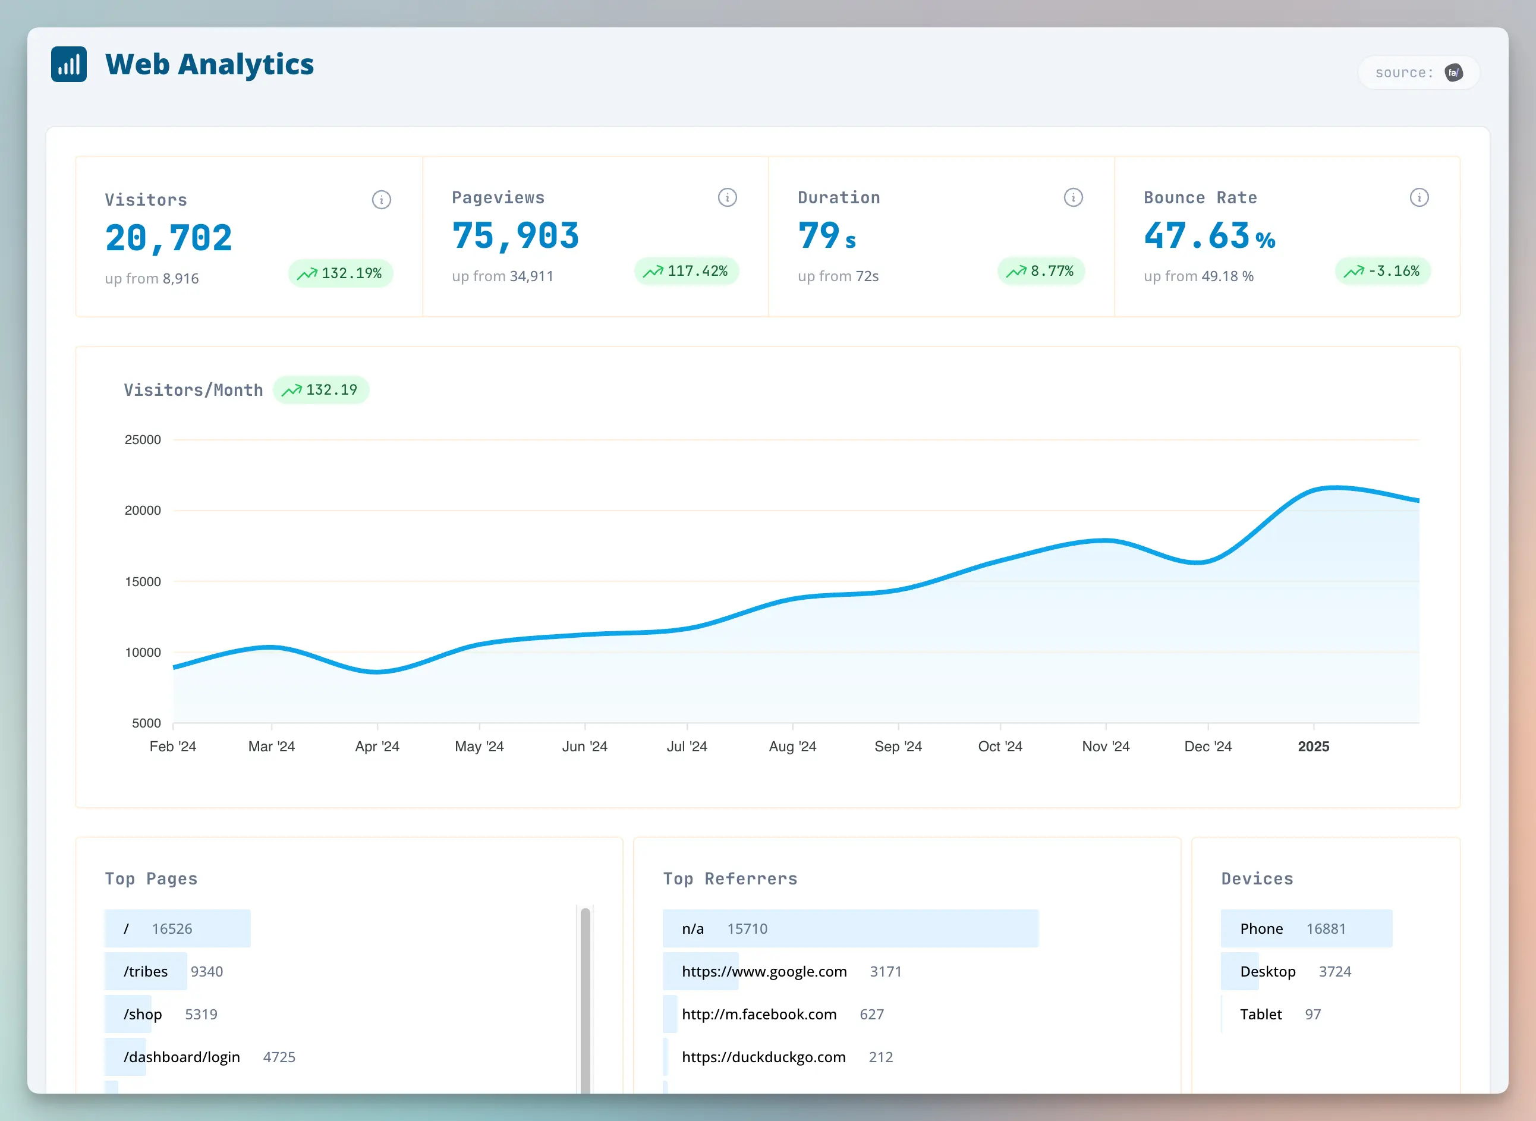Click the 'up from 49.18 %' text
1536x1121 pixels.
click(x=1199, y=276)
